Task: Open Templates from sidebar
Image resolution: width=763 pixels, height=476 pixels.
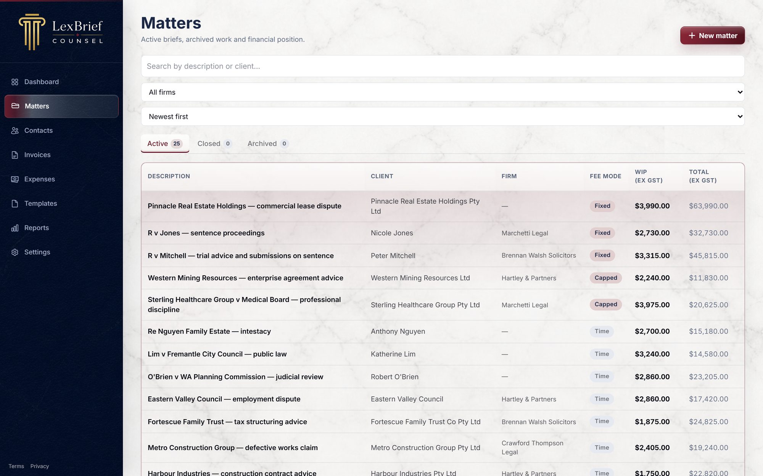Action: [61, 204]
